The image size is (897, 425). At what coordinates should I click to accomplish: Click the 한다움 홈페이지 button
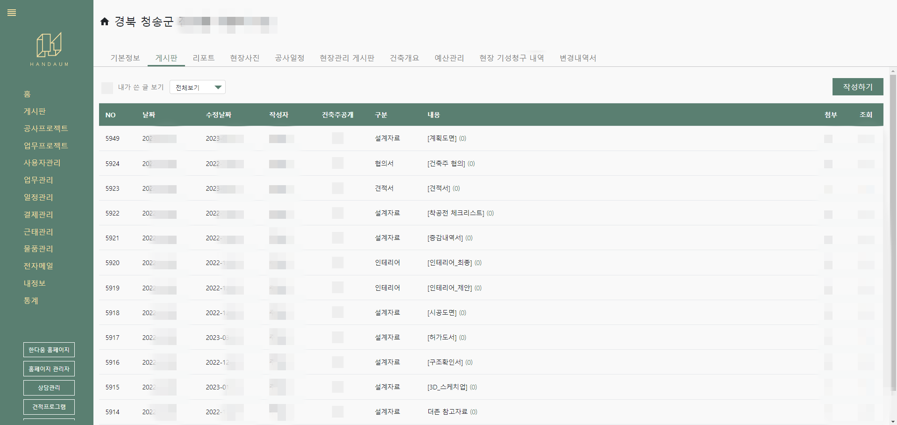[x=49, y=350]
